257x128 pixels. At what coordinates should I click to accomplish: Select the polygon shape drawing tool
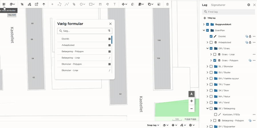[x=107, y=4]
